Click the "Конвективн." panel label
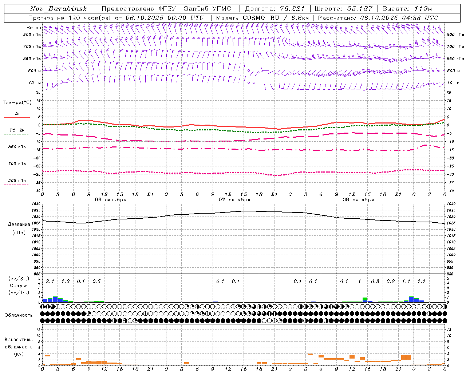The width and height of the screenshot is (466, 372). click(x=19, y=340)
